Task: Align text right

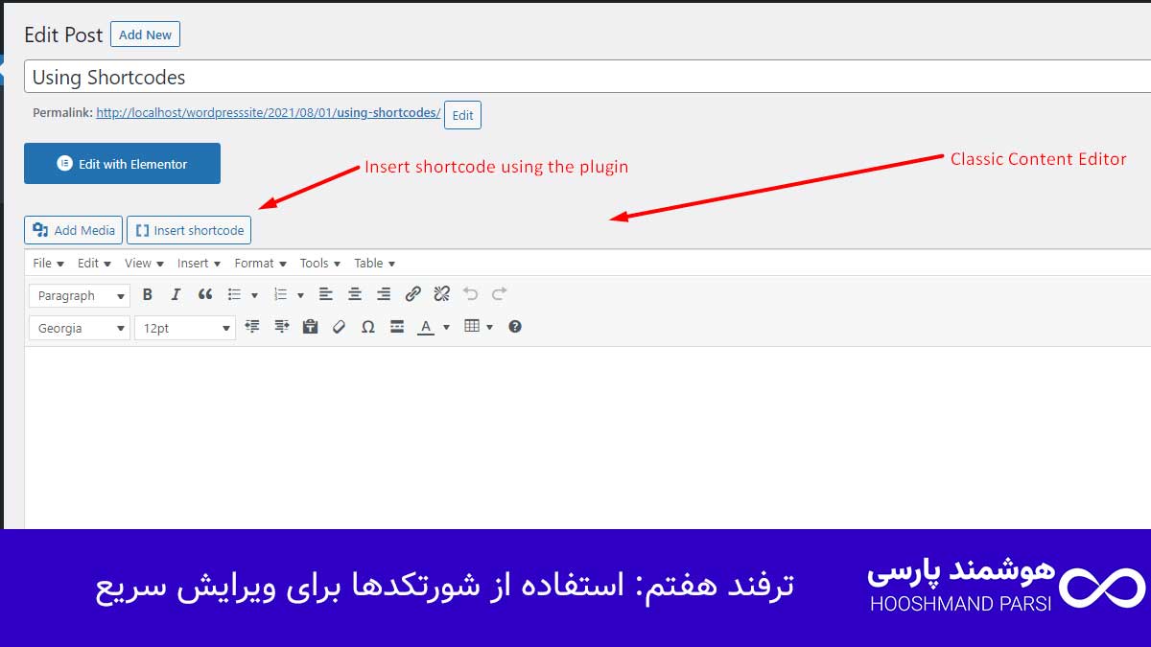Action: [x=384, y=294]
